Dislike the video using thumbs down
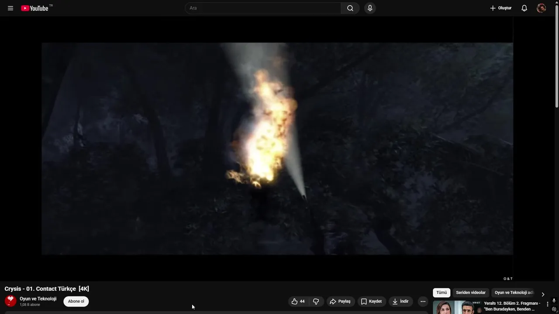 click(x=316, y=301)
